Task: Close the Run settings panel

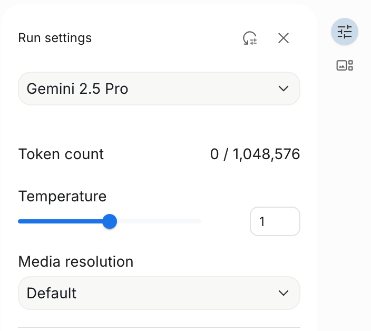Action: [284, 38]
